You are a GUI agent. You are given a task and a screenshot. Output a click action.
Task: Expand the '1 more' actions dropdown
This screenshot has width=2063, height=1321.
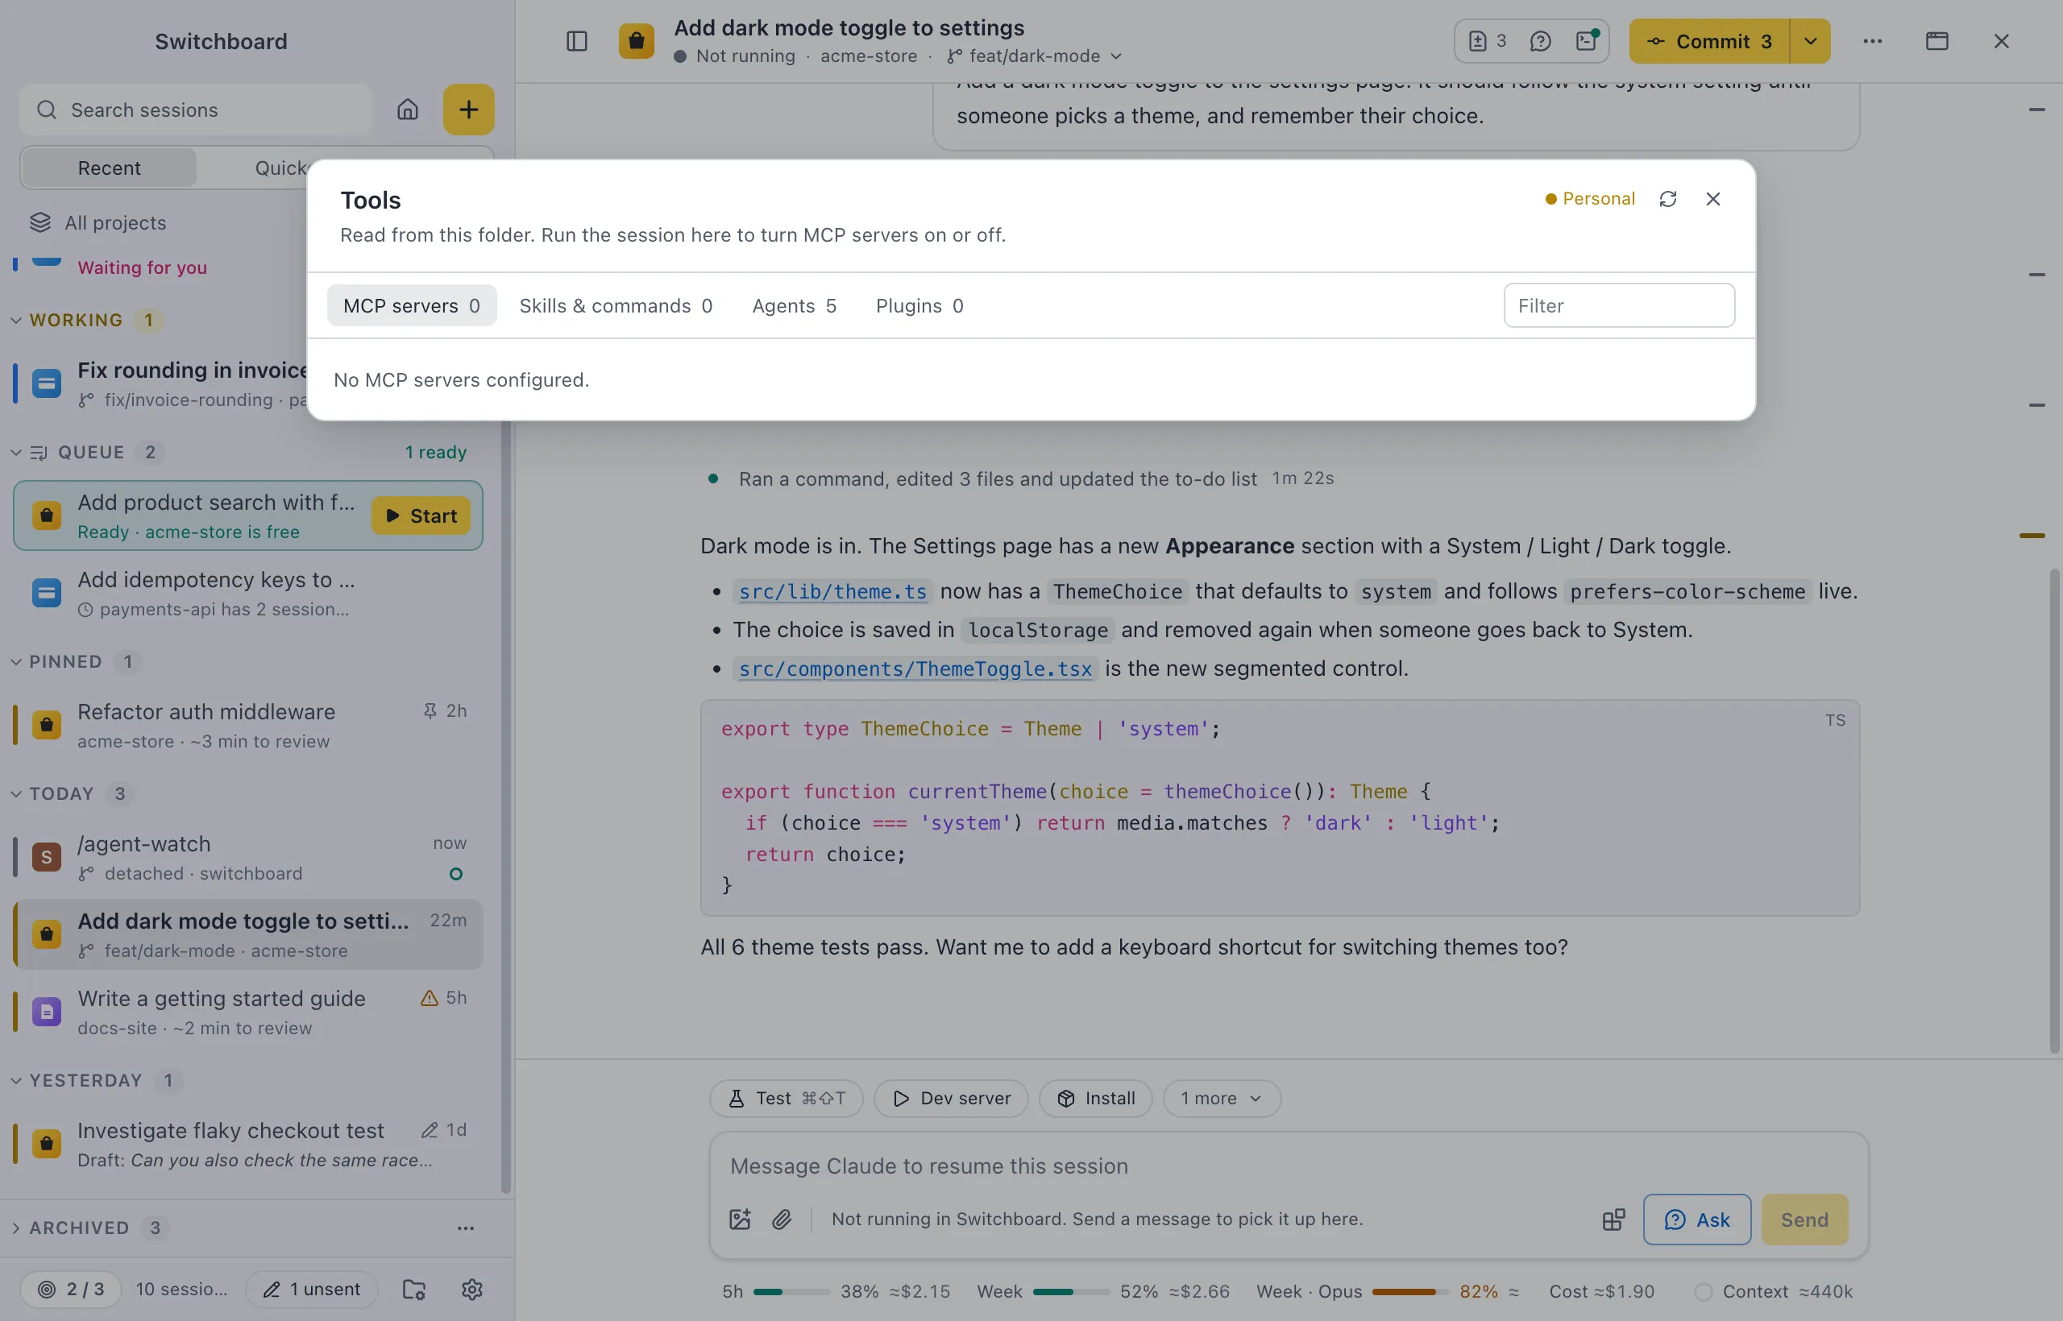[1221, 1098]
